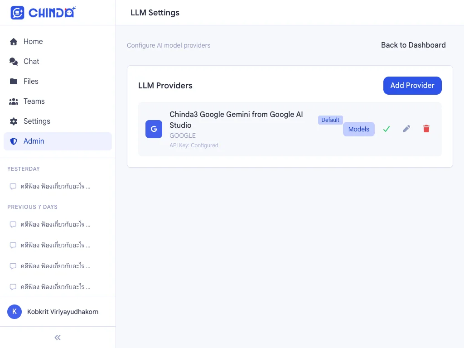The height and width of the screenshot is (348, 464).
Task: Click the Settings gear icon
Action: click(14, 121)
